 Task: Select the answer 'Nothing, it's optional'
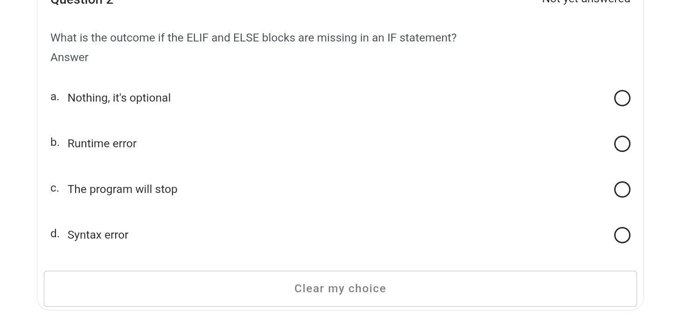point(622,98)
